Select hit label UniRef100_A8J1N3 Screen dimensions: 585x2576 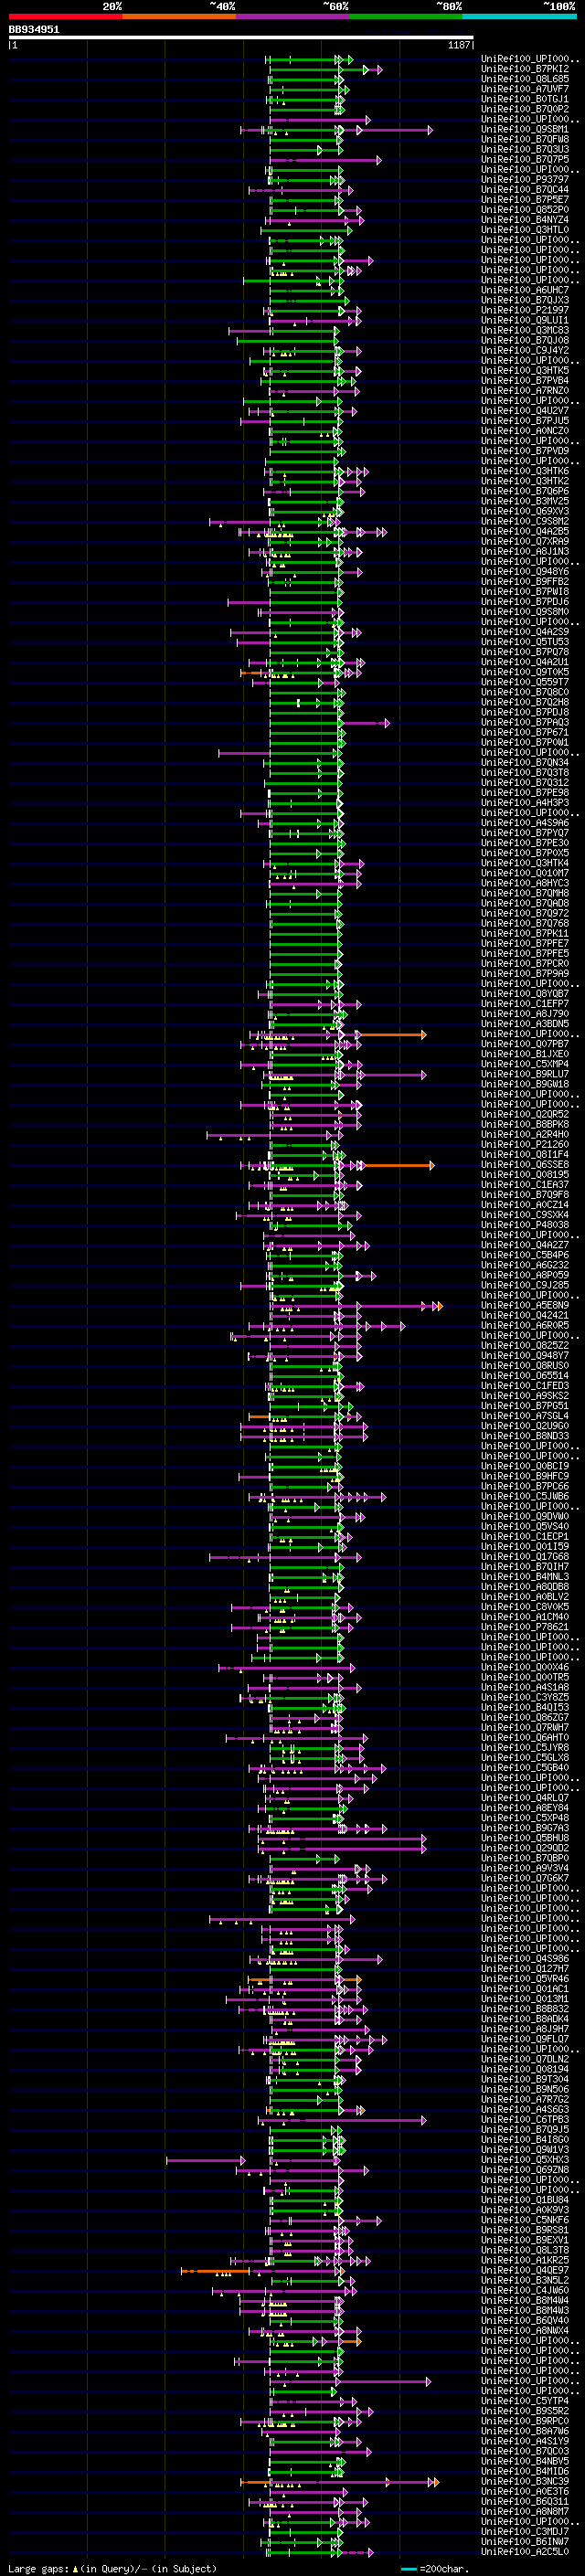click(x=525, y=552)
